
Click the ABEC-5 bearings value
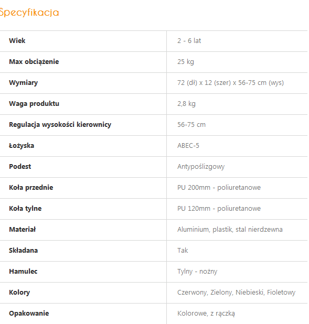coord(188,146)
